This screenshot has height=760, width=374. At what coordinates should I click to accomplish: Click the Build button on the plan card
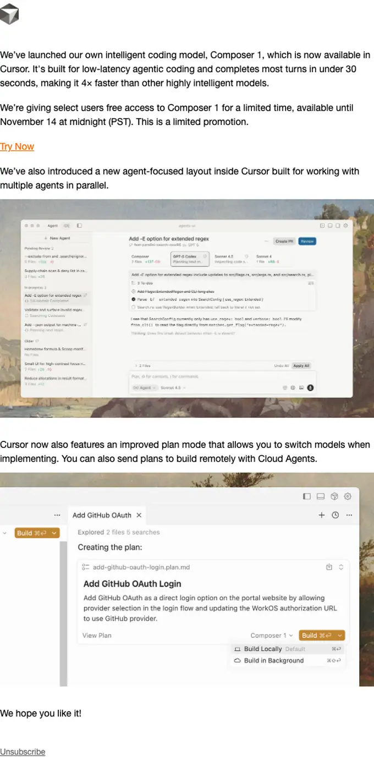pos(316,635)
